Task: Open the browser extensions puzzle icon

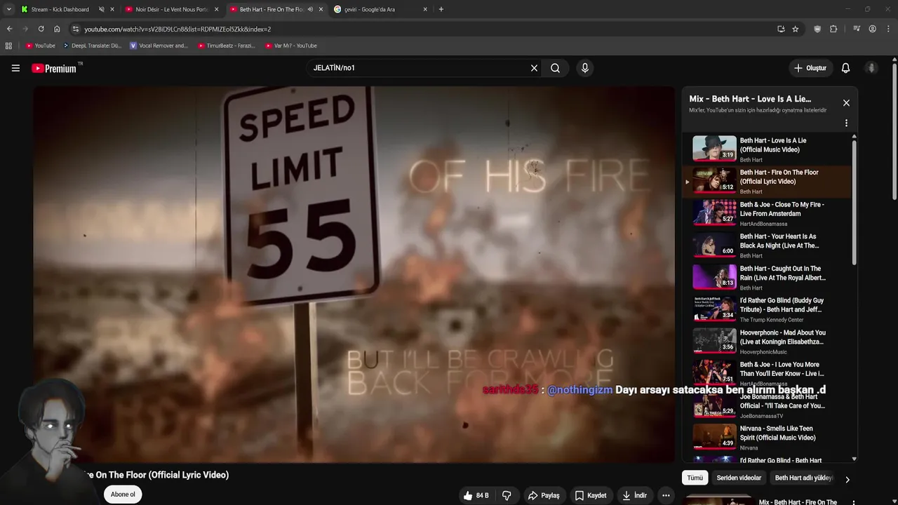Action: (x=833, y=29)
